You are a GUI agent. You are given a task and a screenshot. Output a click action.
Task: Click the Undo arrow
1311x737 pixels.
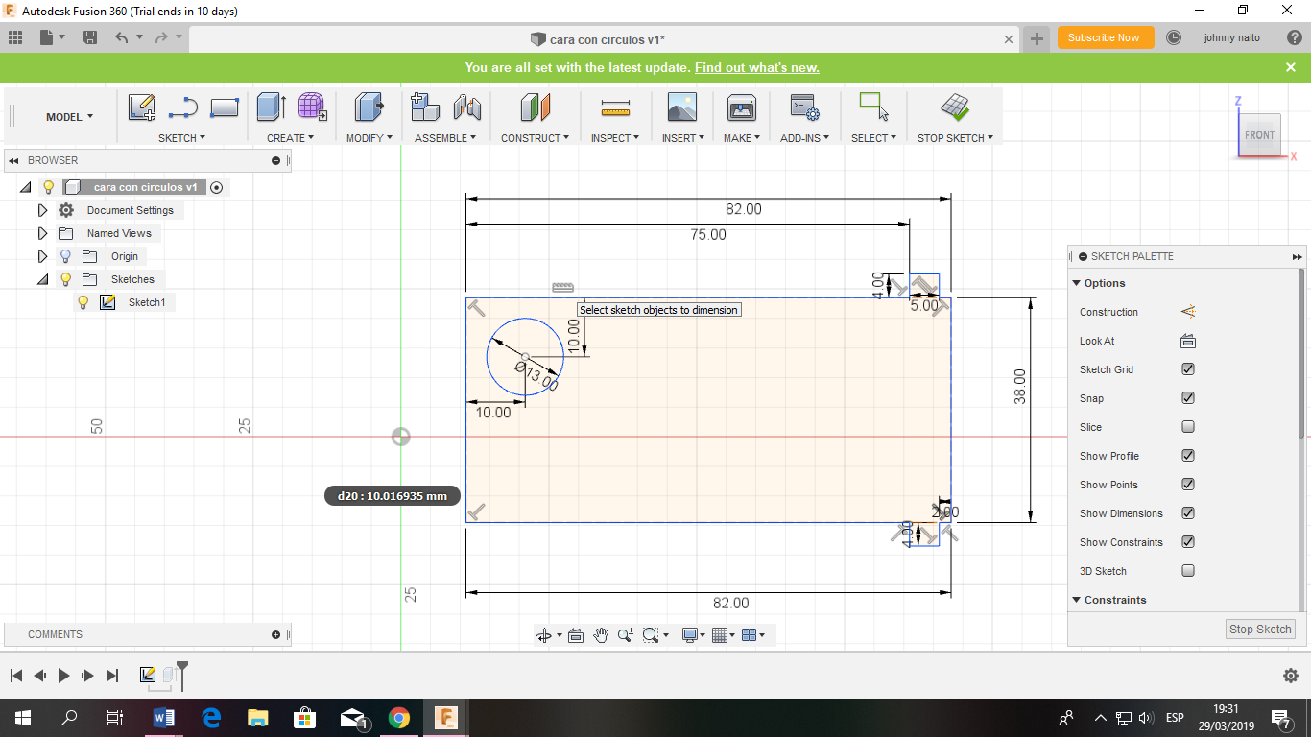(x=121, y=37)
